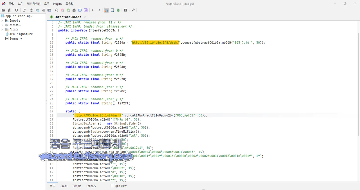Screen dimensions: 360x190
Task: Click highlighted URL on line 10
Action: tap(156, 43)
